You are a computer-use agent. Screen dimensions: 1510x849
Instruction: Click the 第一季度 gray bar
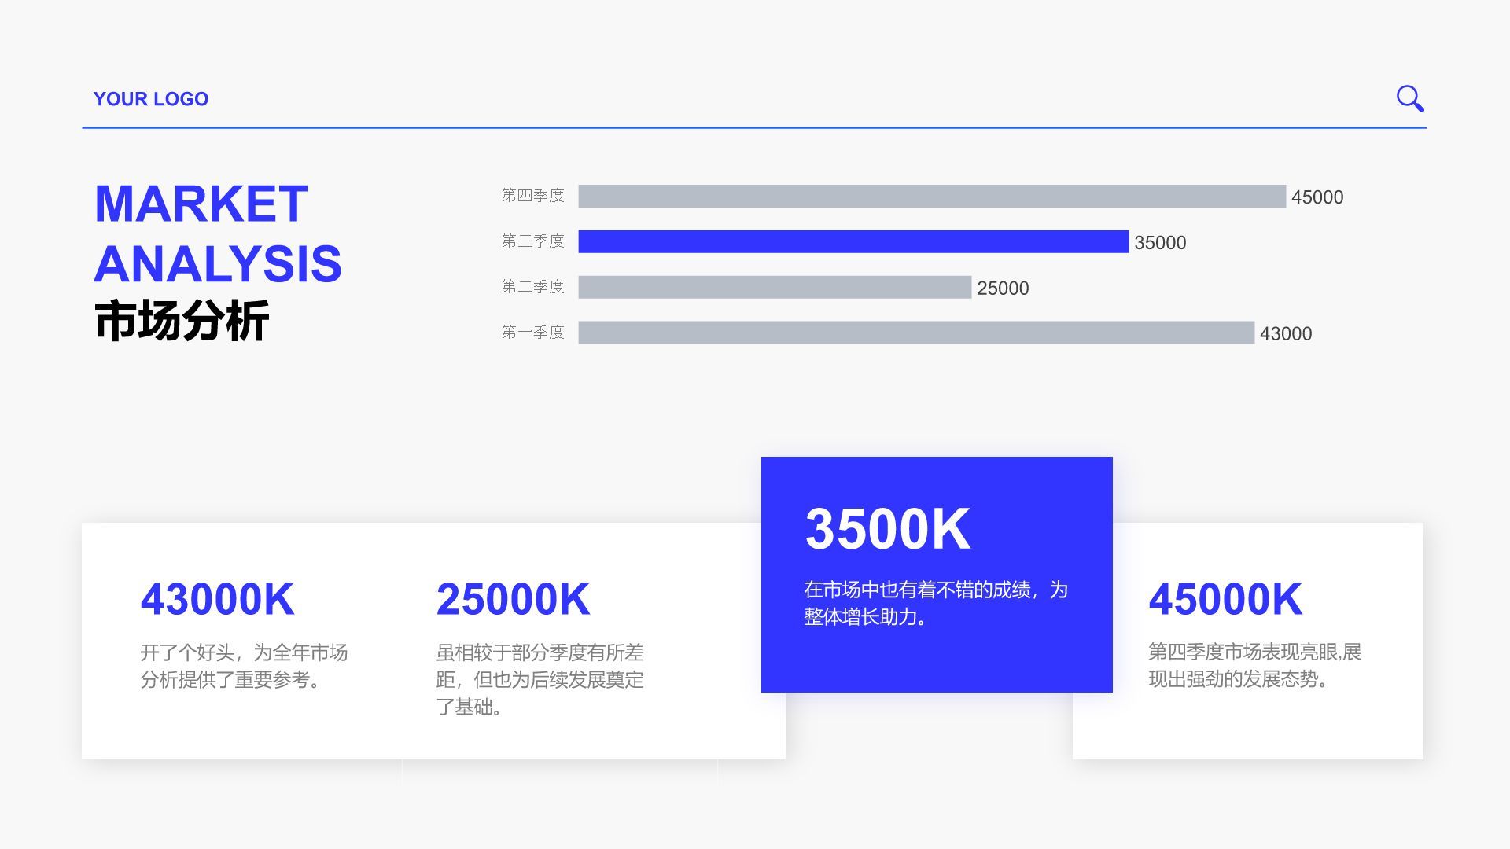915,333
